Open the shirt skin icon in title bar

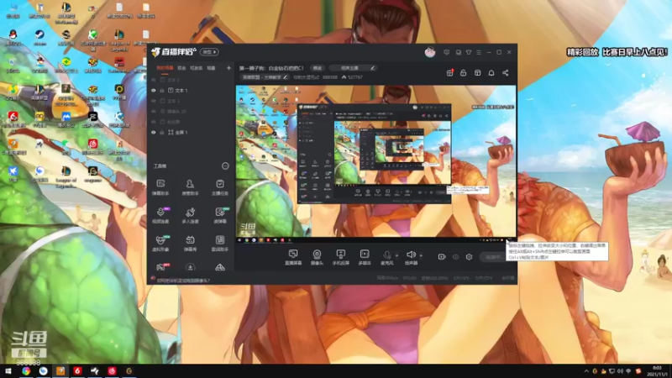[x=469, y=52]
